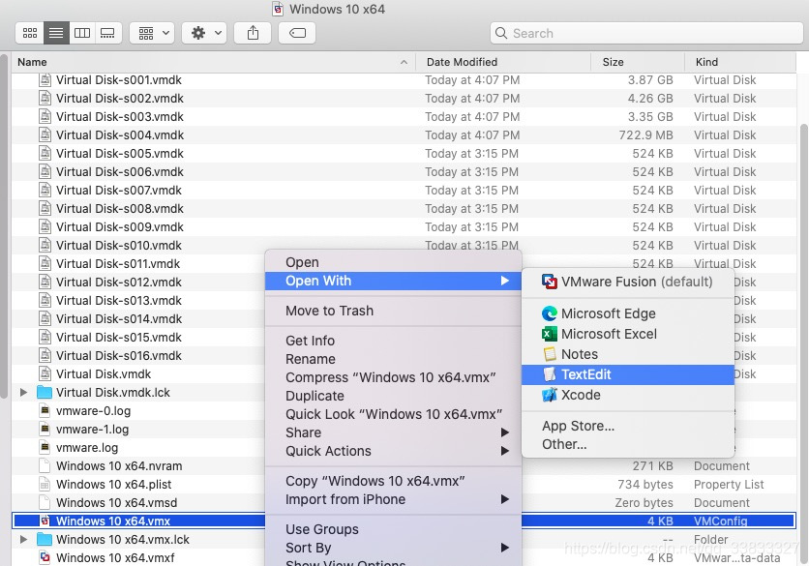Select Open With in context menu
The width and height of the screenshot is (809, 566).
pos(393,281)
